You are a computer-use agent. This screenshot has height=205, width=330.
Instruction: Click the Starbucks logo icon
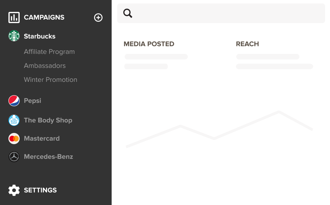[x=14, y=36]
